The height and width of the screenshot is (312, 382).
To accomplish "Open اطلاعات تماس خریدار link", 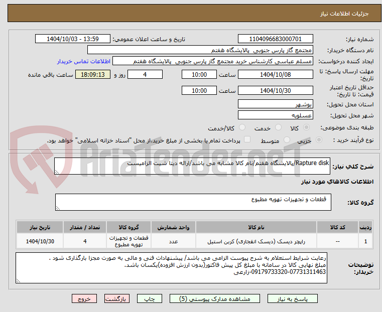I will 84,61.
